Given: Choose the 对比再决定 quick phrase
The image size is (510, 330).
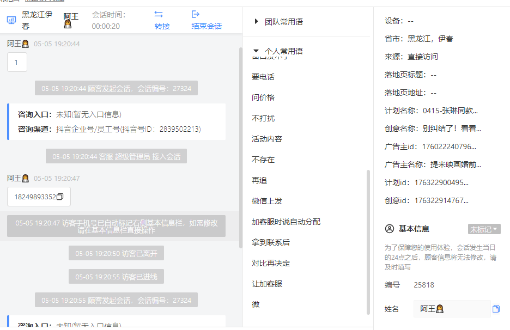Looking at the screenshot, I should [x=271, y=263].
